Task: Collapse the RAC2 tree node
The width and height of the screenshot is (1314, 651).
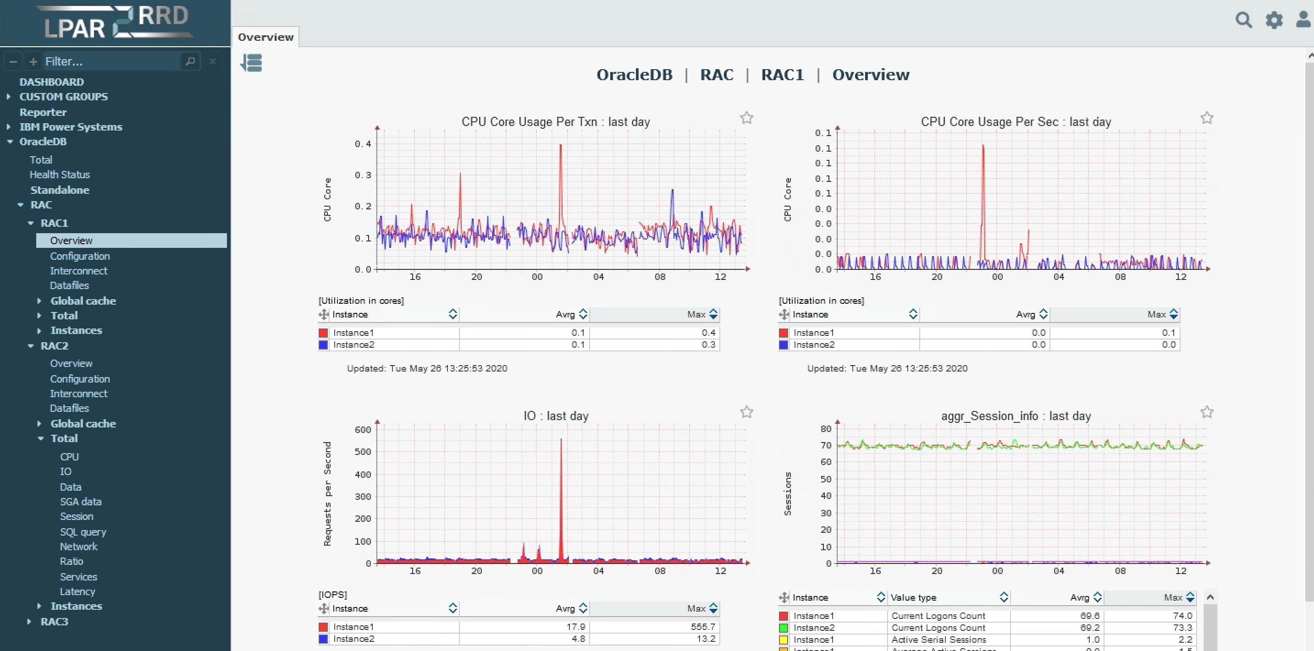Action: 31,345
